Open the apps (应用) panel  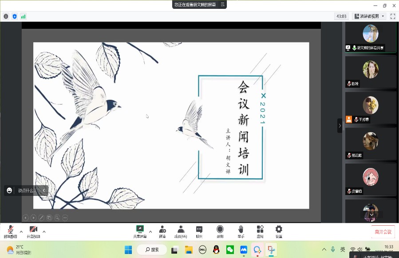(260, 231)
